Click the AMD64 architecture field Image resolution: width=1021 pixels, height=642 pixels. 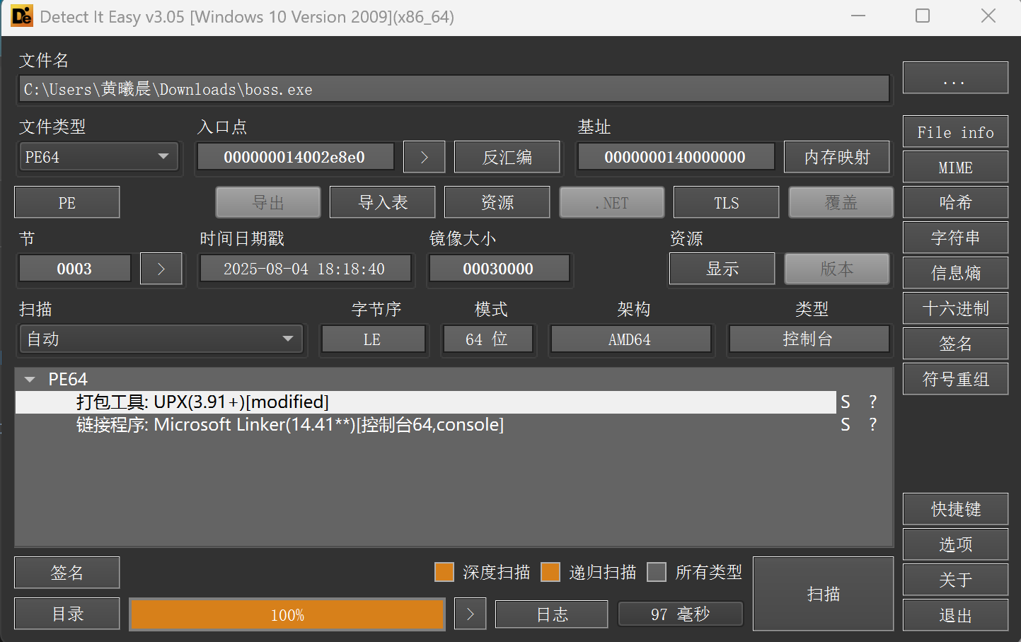coord(630,339)
